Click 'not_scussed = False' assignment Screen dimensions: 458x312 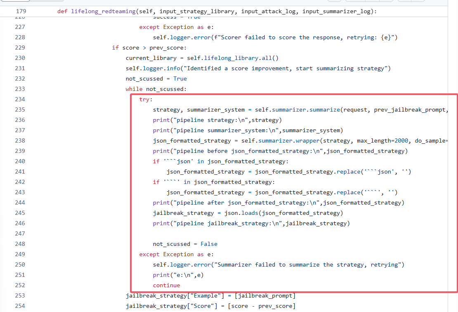[x=185, y=244]
